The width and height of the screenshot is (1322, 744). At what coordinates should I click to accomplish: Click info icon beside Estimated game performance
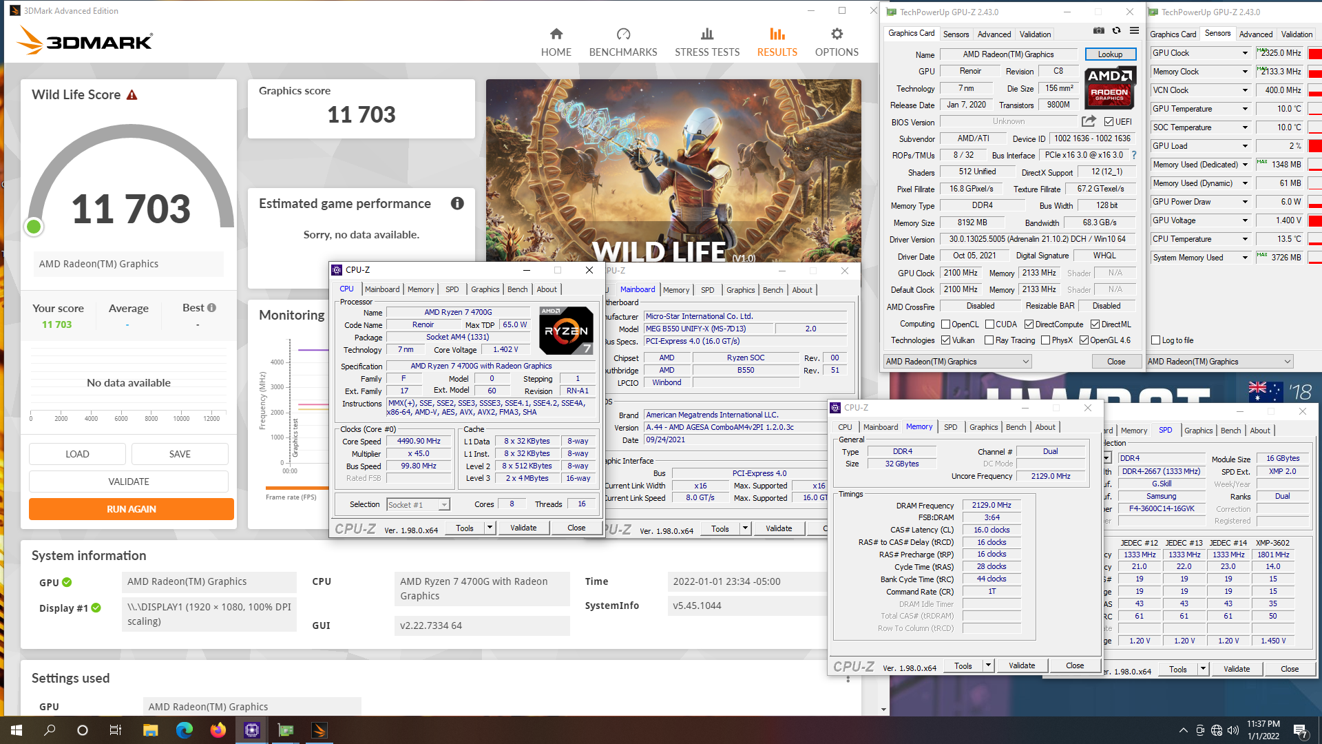click(457, 203)
